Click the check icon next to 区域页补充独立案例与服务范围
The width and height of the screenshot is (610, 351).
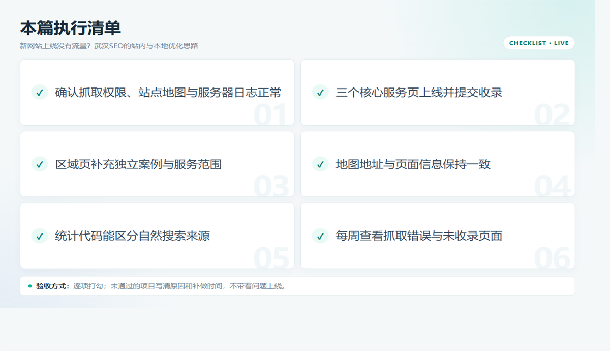tap(39, 164)
